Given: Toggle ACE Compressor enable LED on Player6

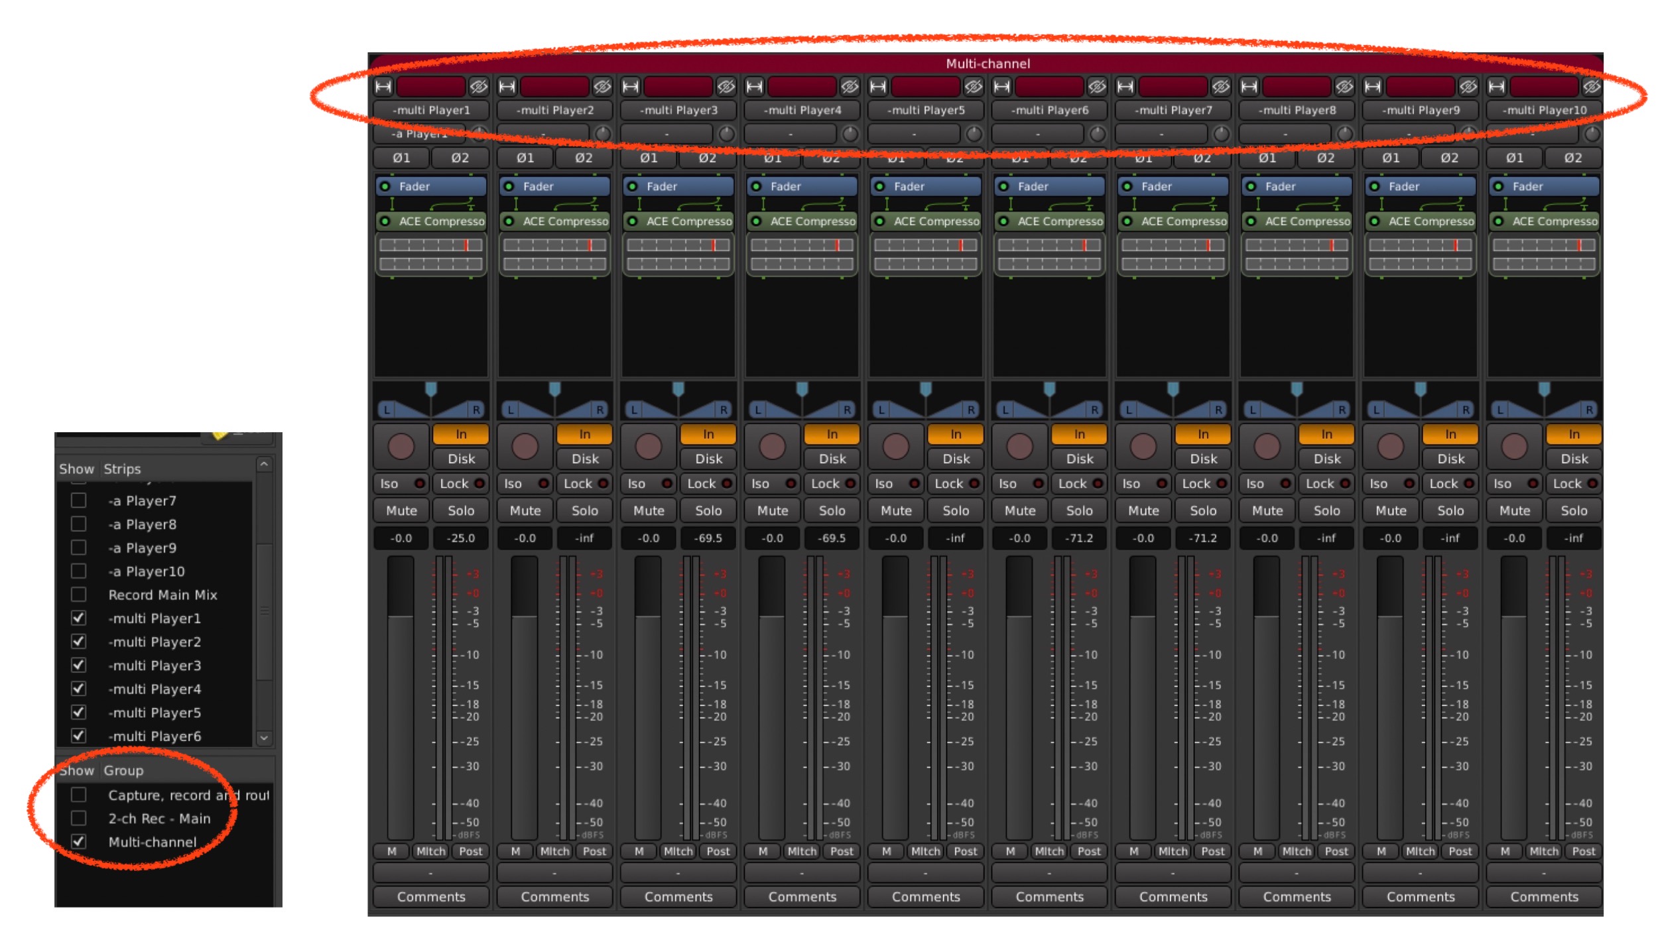Looking at the screenshot, I should [1003, 221].
